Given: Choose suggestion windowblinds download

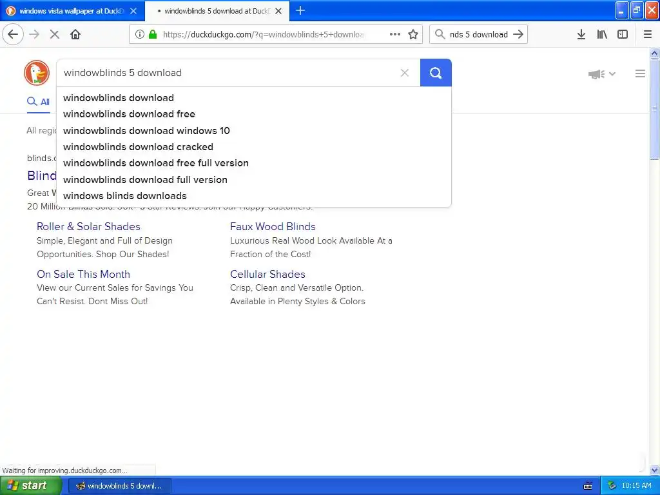Looking at the screenshot, I should pyautogui.click(x=254, y=98).
